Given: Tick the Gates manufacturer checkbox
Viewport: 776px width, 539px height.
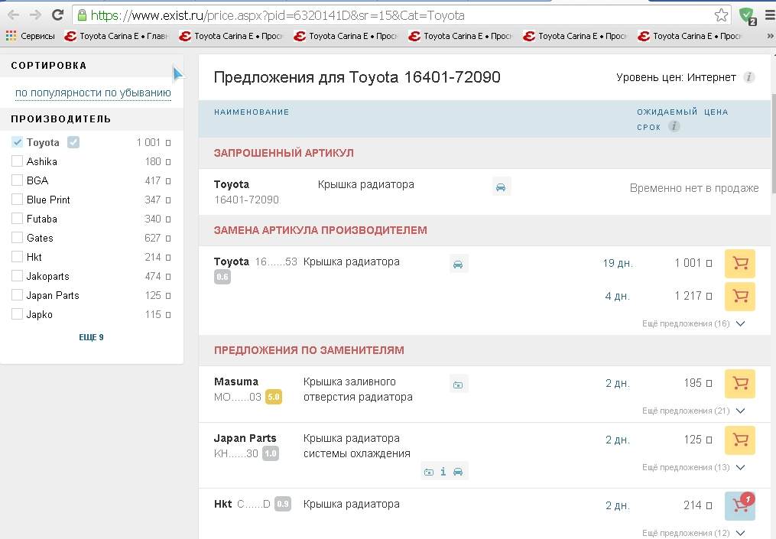Looking at the screenshot, I should click(18, 238).
